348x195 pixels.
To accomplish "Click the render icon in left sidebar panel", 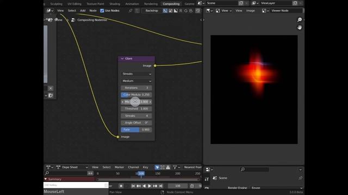I will point(51,95).
